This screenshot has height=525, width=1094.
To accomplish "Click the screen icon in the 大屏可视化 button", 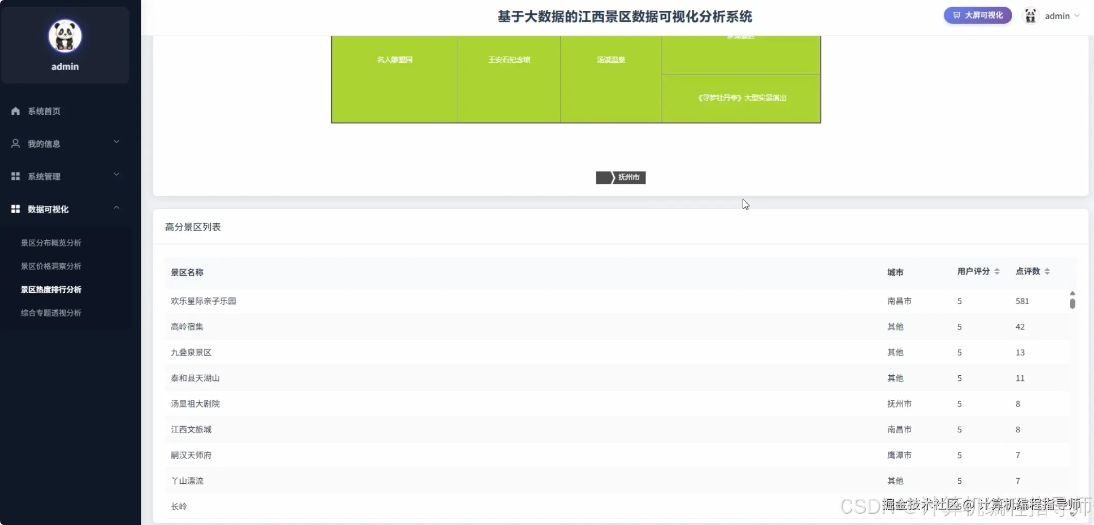I will tap(956, 15).
